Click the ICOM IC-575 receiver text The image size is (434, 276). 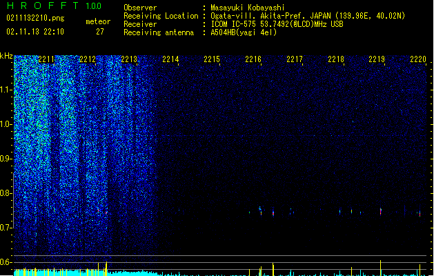[x=277, y=24]
